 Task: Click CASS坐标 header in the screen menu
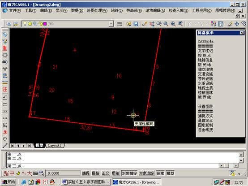click(x=205, y=42)
